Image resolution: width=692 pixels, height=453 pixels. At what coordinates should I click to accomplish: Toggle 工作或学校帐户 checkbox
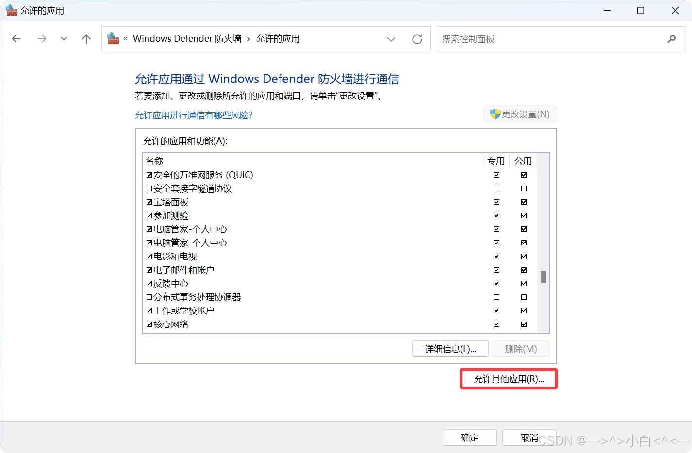coord(149,310)
